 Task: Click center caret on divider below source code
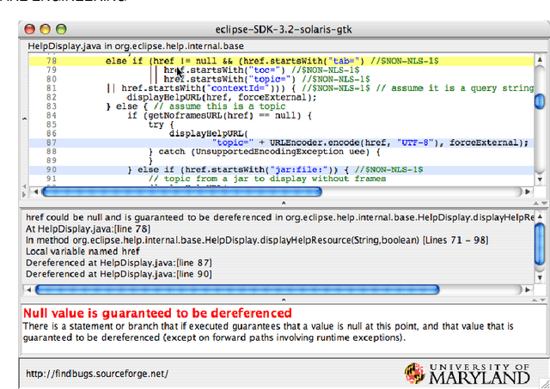tap(284, 203)
